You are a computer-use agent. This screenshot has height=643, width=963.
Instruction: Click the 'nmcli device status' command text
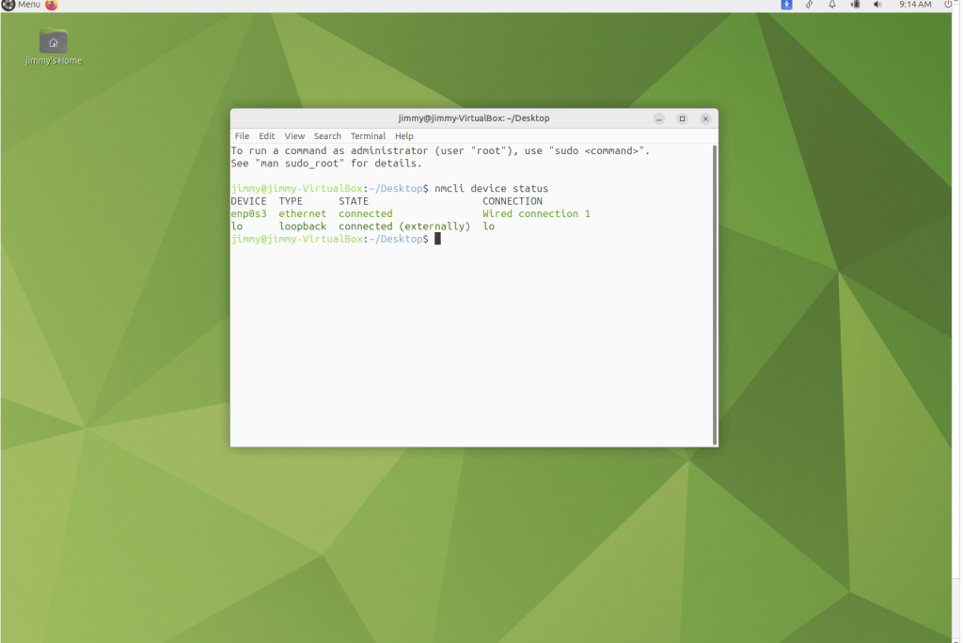[491, 189]
